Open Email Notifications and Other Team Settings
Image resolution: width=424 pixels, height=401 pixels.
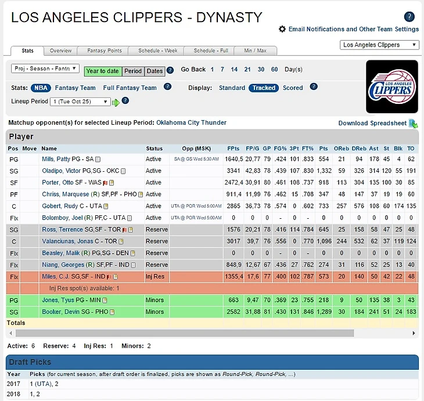[x=353, y=29]
